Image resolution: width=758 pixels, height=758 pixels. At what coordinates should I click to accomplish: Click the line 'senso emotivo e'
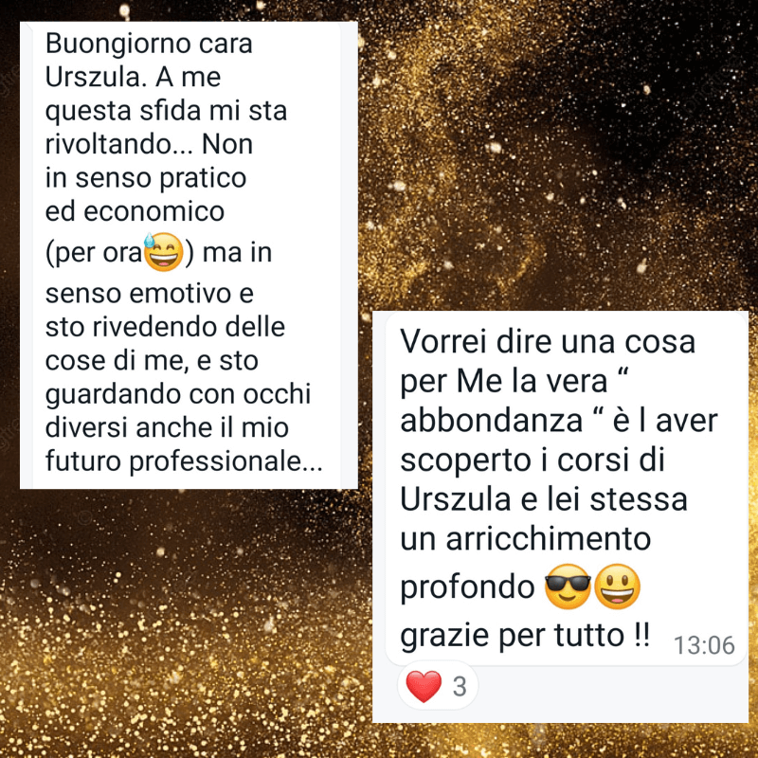point(150,294)
